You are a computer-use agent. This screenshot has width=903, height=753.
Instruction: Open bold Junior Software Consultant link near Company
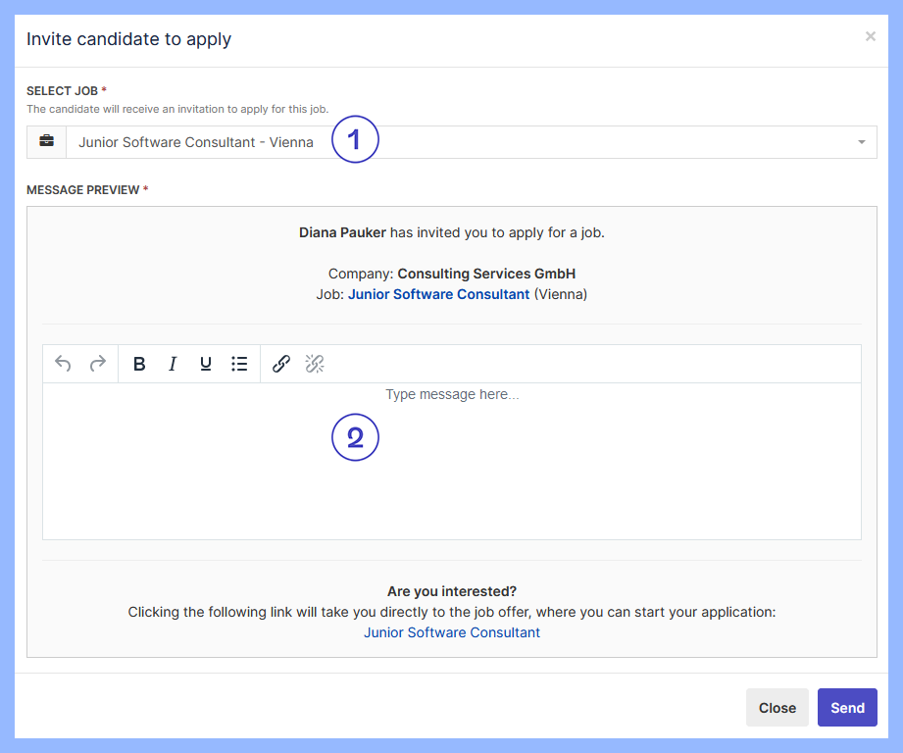click(438, 294)
